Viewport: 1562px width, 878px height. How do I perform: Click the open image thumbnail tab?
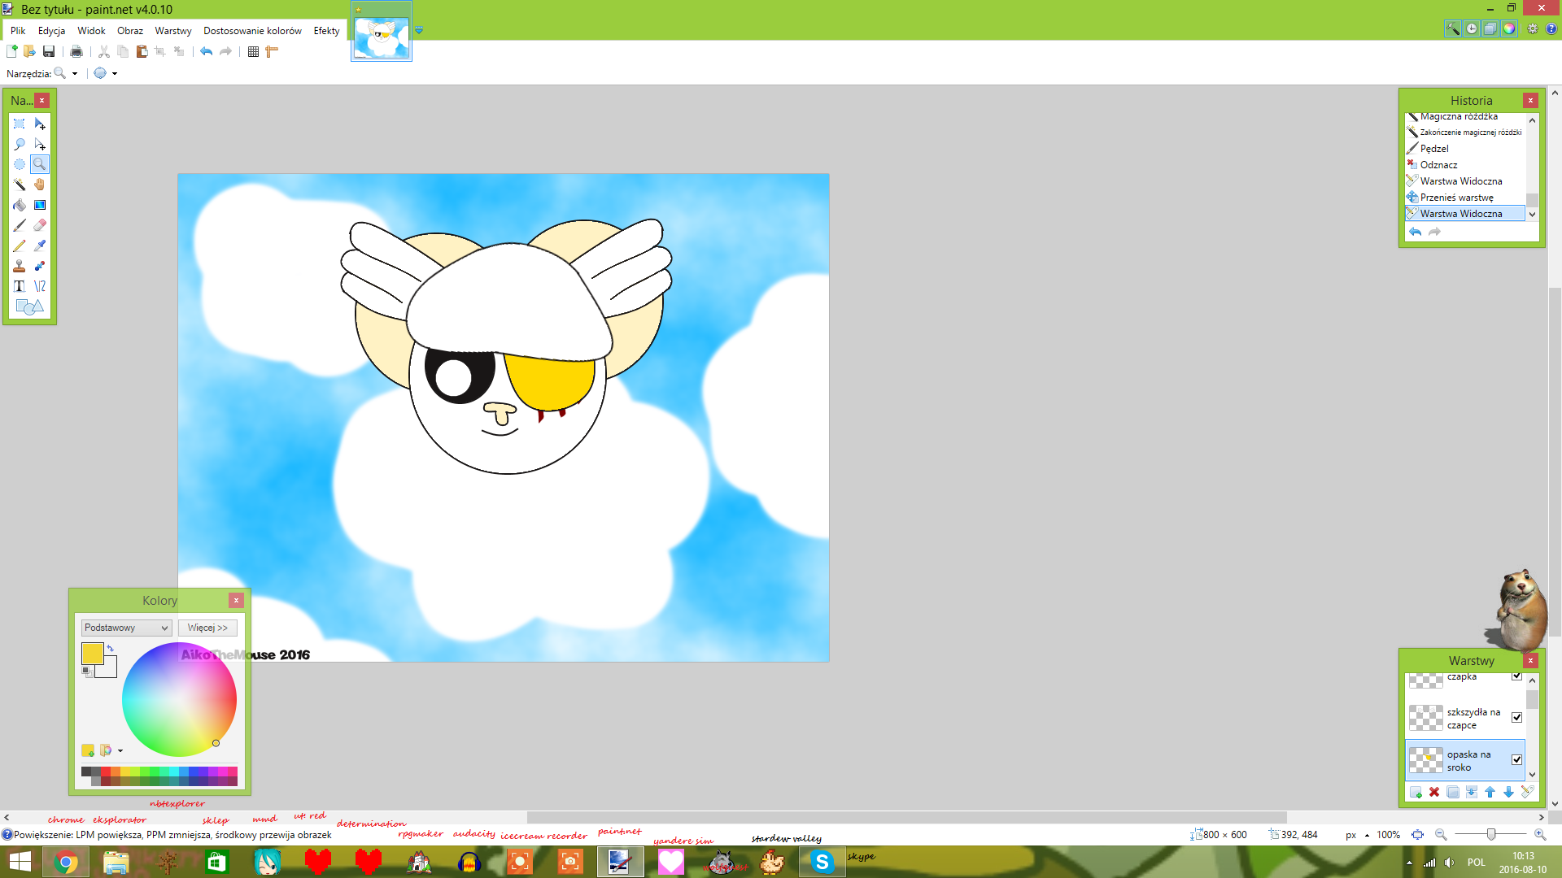coord(382,37)
